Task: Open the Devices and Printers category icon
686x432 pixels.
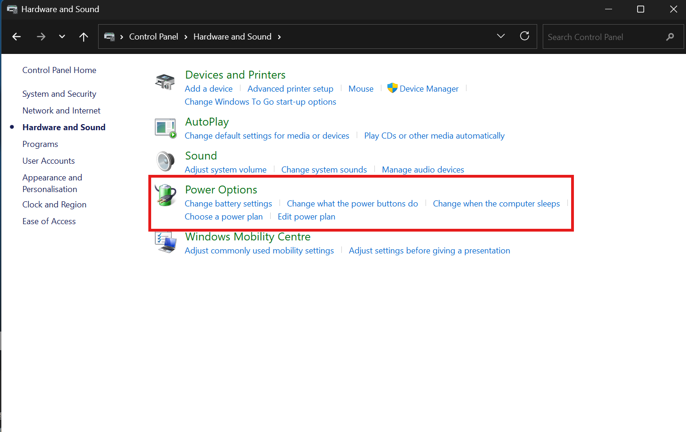Action: [x=165, y=82]
